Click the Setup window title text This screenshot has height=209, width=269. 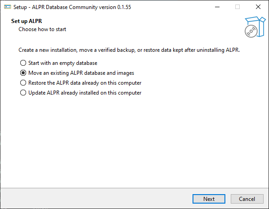tap(72, 7)
